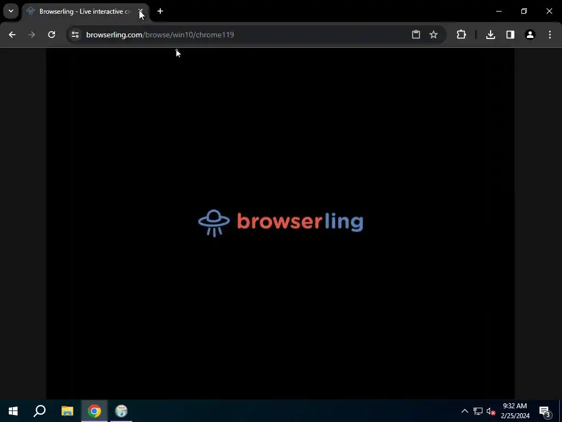This screenshot has width=562, height=422.
Task: Select the Browserling - Live interactive tab
Action: click(85, 12)
